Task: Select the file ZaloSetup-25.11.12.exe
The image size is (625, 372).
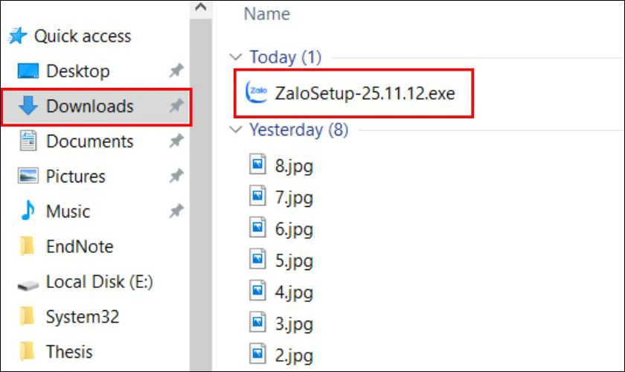Action: 364,94
